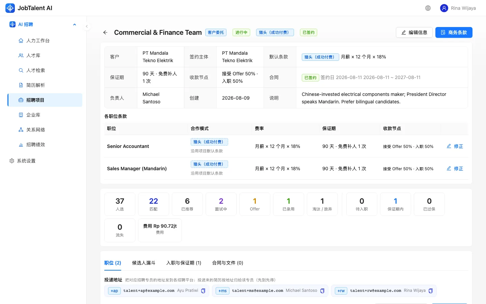Click 编辑信息 button
The height and width of the screenshot is (304, 486).
[x=414, y=32]
